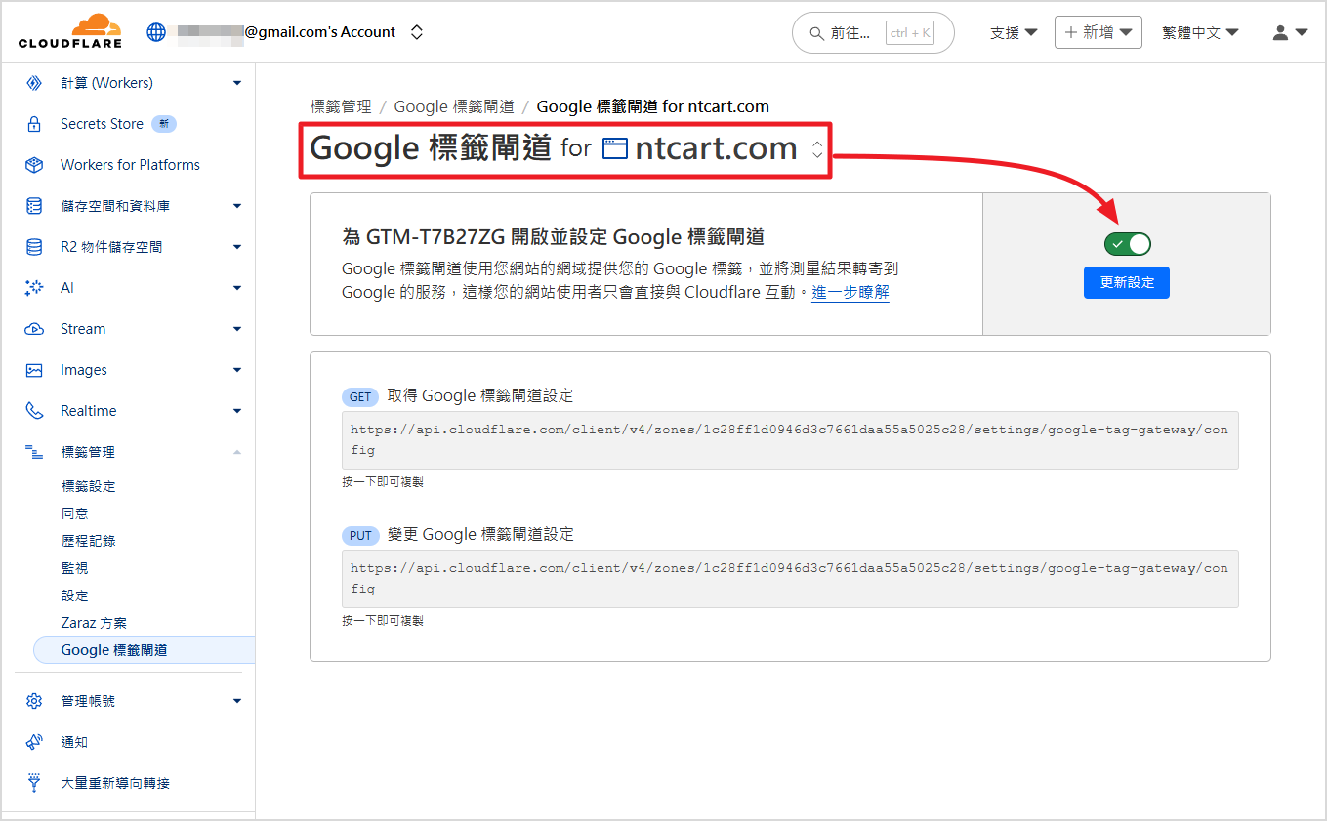
Task: Copy the GET google-tag-gateway config URL
Action: (x=790, y=440)
